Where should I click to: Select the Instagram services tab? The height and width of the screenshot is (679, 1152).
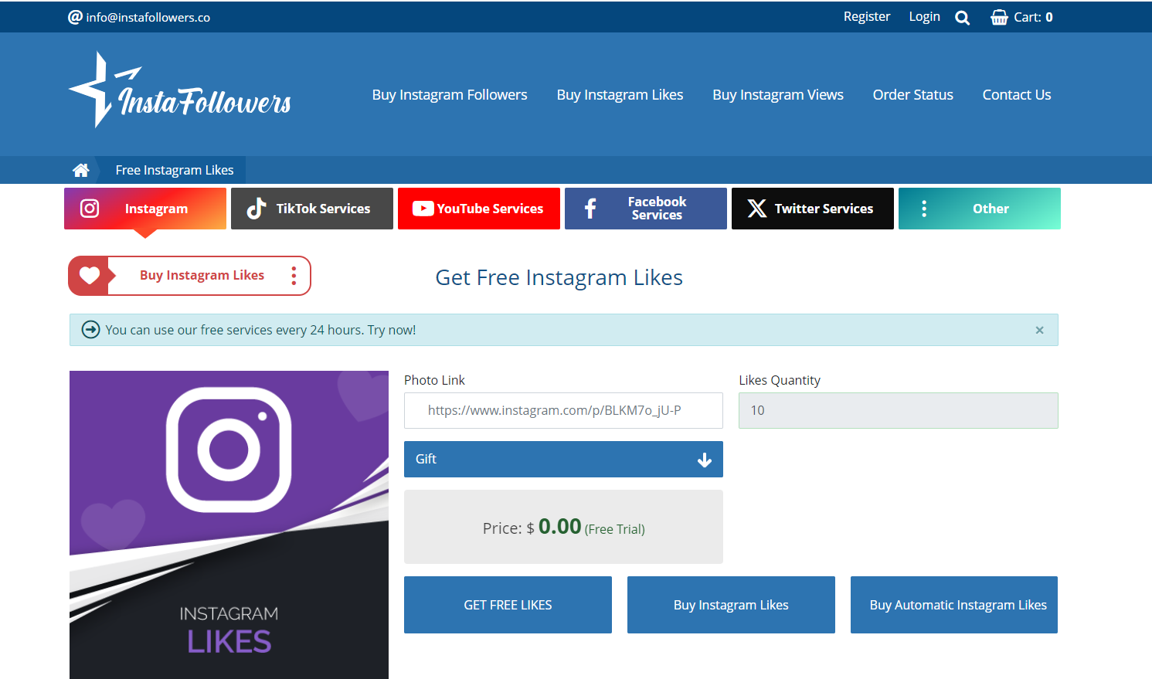(x=145, y=209)
